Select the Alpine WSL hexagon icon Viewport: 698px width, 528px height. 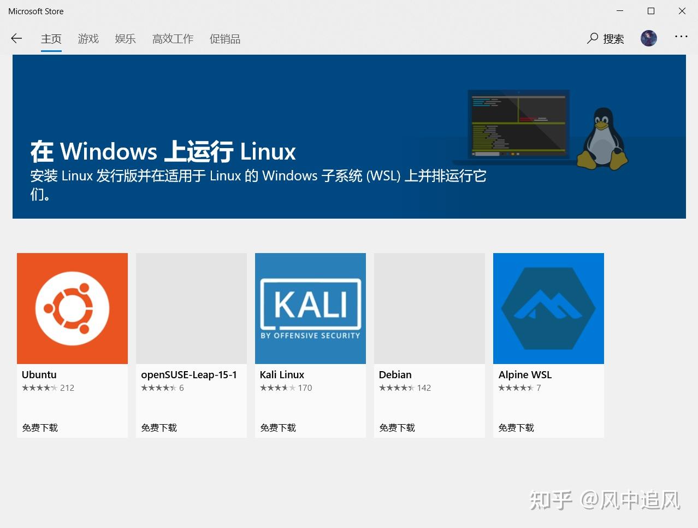pos(548,308)
